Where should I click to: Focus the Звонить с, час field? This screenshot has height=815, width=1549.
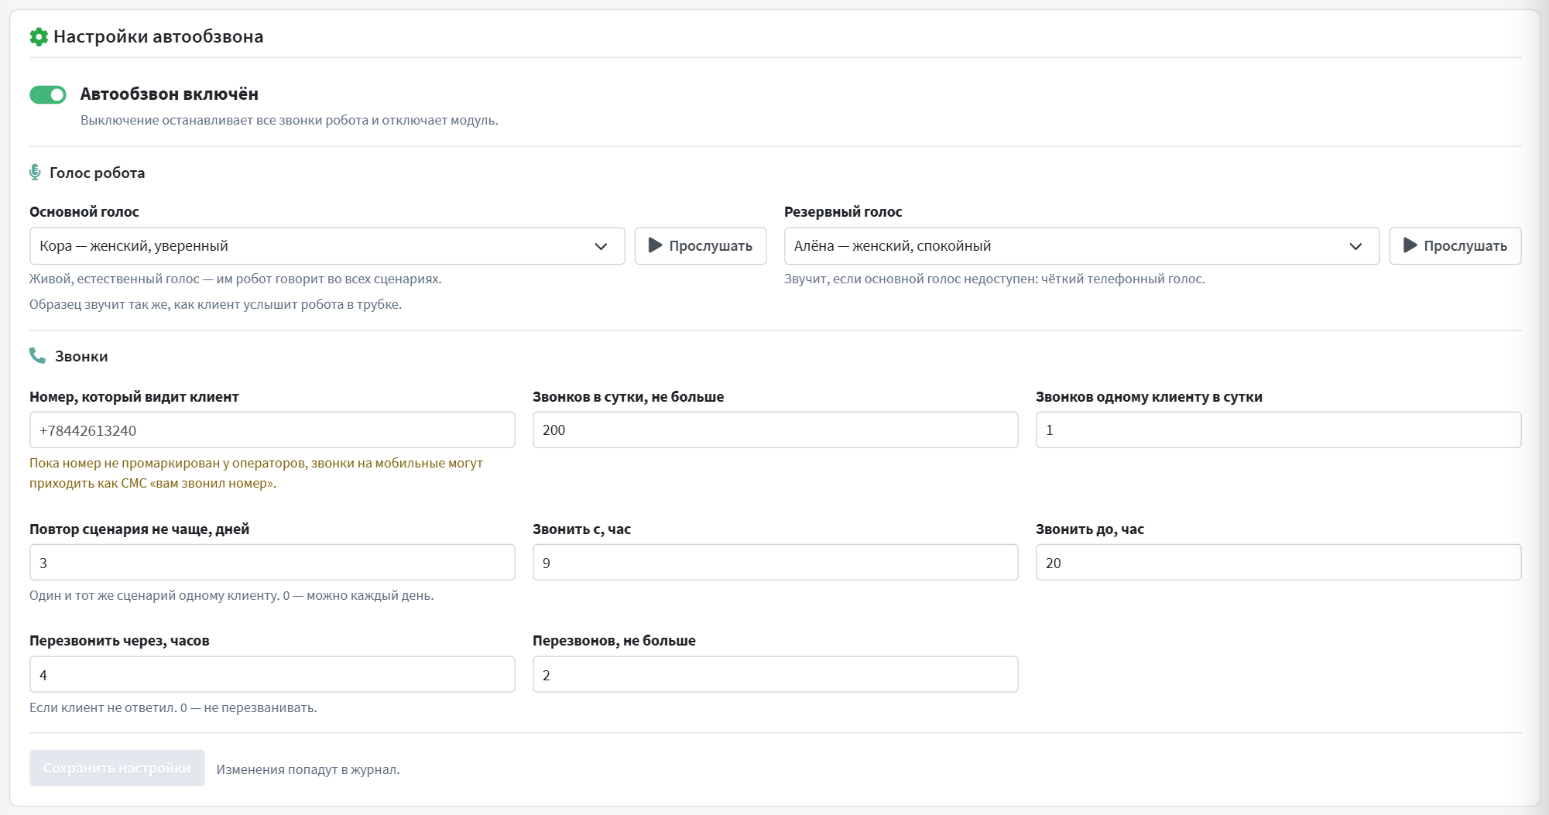pyautogui.click(x=775, y=563)
